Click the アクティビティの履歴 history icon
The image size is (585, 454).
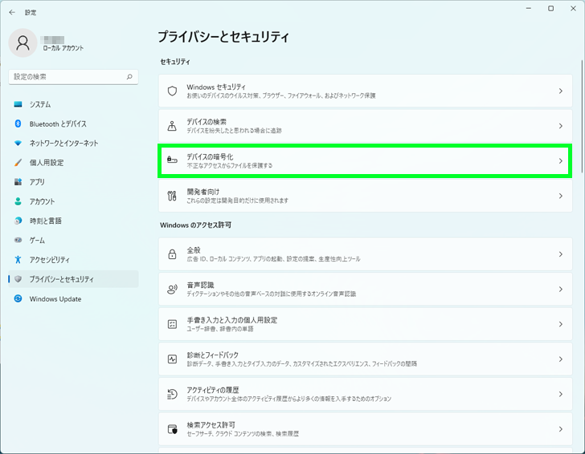coord(172,394)
